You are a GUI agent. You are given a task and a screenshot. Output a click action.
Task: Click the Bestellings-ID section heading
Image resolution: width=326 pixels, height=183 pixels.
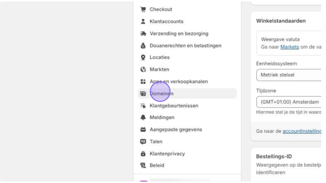tap(274, 156)
